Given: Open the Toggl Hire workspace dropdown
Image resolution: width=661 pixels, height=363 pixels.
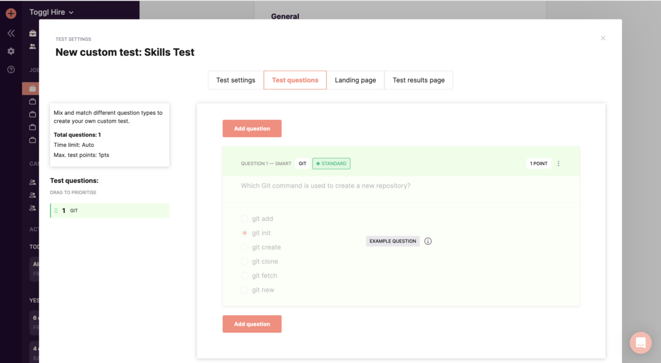Looking at the screenshot, I should (52, 11).
